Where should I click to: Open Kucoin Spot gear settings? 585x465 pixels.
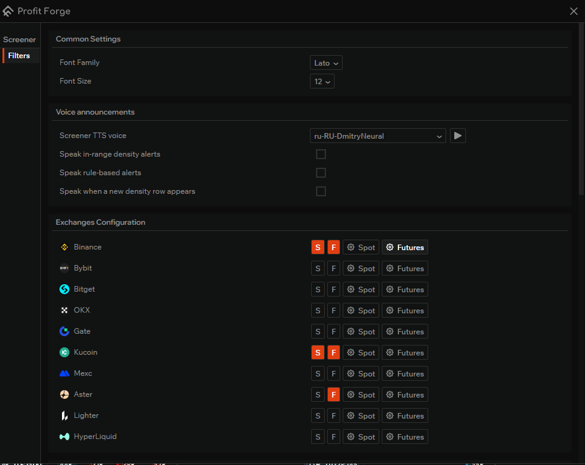click(361, 353)
